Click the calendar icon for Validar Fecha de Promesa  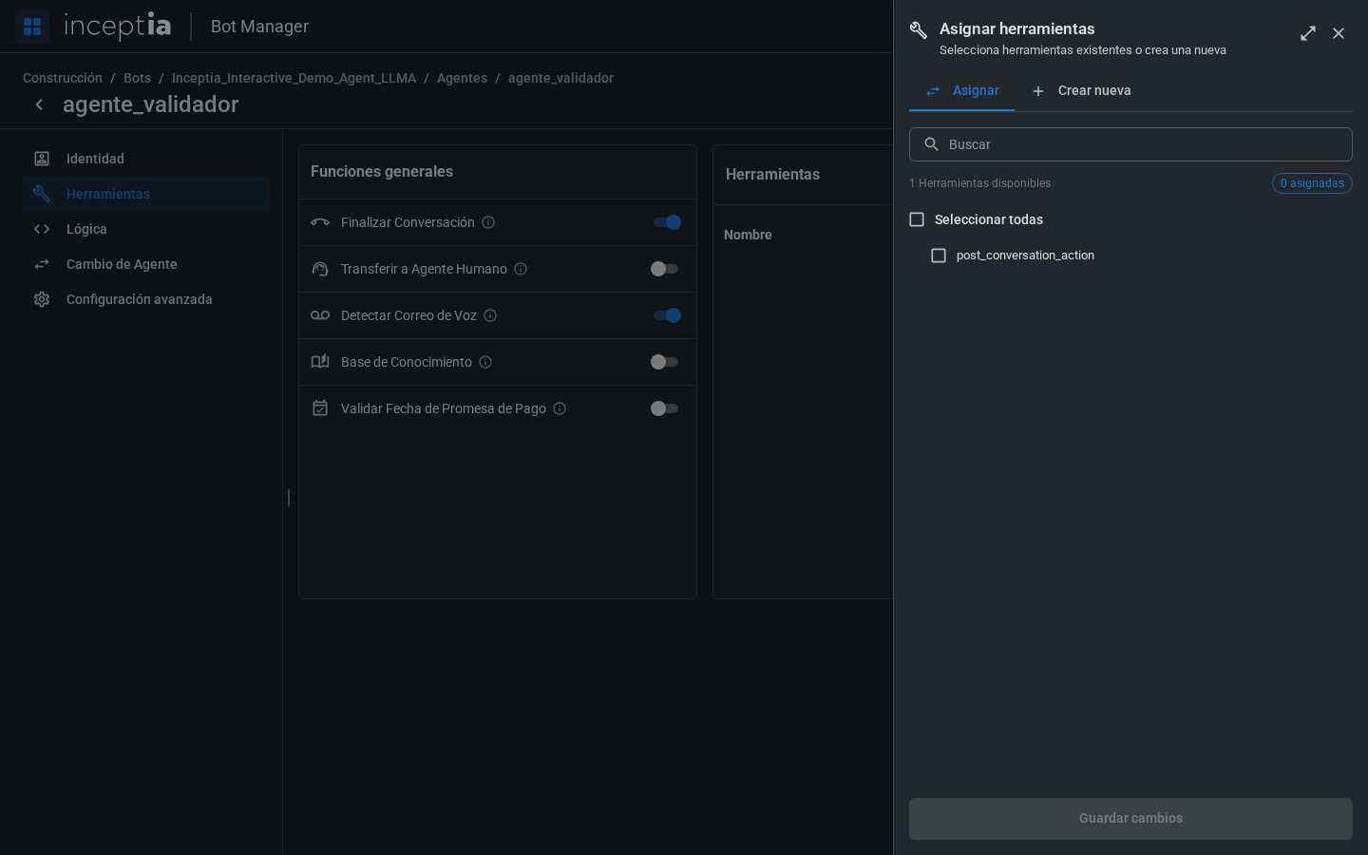pyautogui.click(x=320, y=408)
